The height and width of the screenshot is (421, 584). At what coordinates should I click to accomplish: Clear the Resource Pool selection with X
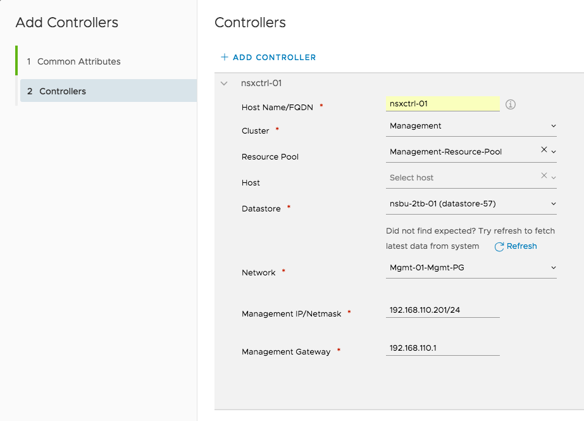tap(544, 149)
